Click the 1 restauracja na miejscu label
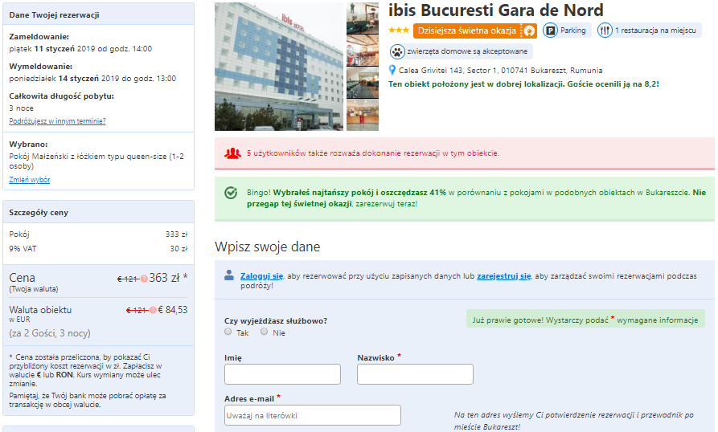Image resolution: width=718 pixels, height=432 pixels. [656, 31]
